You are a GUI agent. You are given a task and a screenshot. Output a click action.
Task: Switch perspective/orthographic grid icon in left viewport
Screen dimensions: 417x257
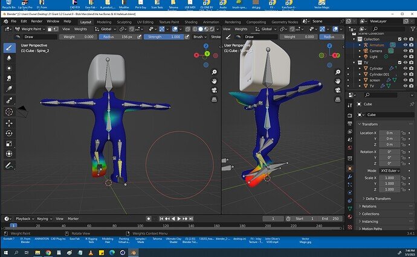214,100
